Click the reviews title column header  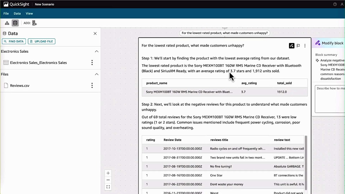click(x=219, y=140)
